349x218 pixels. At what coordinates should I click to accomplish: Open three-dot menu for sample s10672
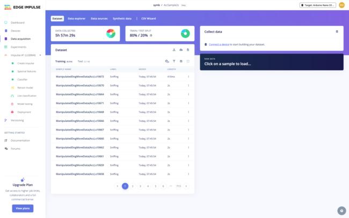(188, 77)
